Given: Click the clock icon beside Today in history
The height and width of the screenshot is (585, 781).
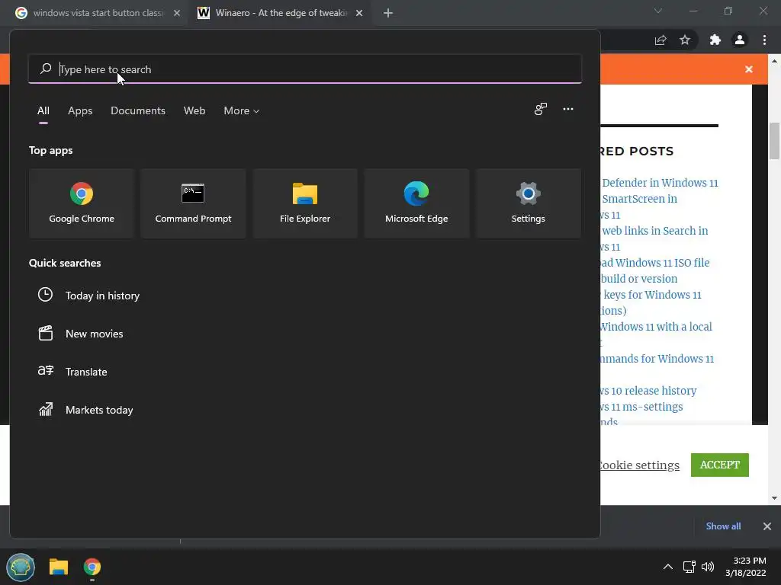Looking at the screenshot, I should [x=45, y=295].
